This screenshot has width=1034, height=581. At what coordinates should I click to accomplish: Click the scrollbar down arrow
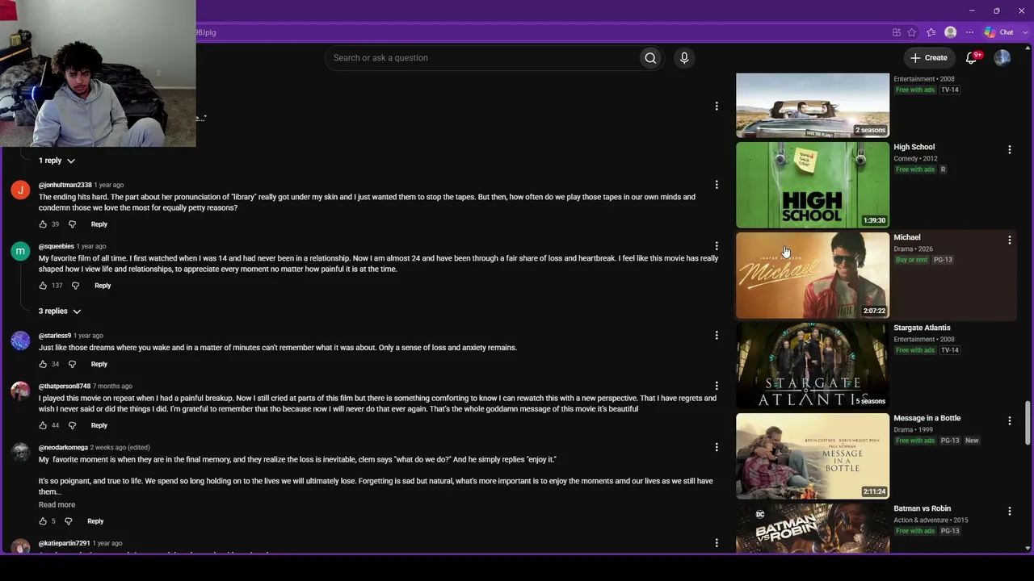click(x=1028, y=548)
